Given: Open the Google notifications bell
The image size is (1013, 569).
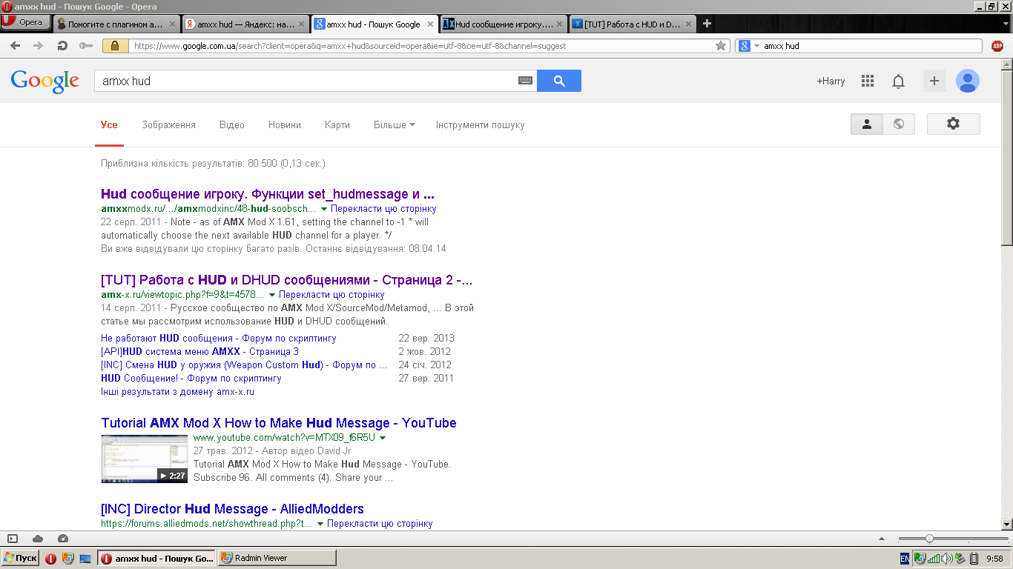Looking at the screenshot, I should (898, 81).
